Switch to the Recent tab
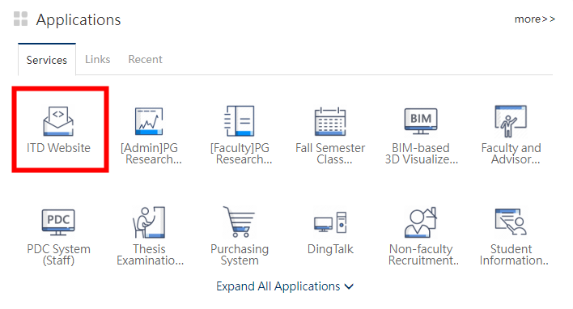 (145, 59)
